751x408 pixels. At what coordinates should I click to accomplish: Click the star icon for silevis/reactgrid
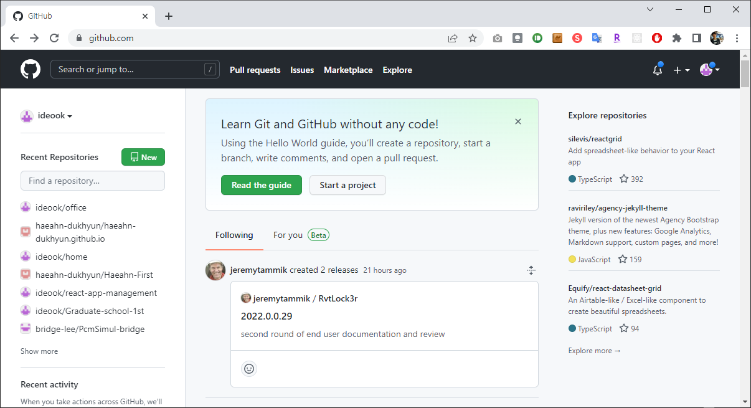624,179
